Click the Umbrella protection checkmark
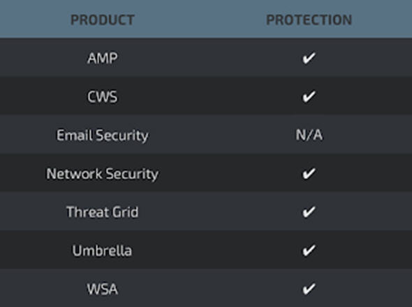 click(309, 250)
